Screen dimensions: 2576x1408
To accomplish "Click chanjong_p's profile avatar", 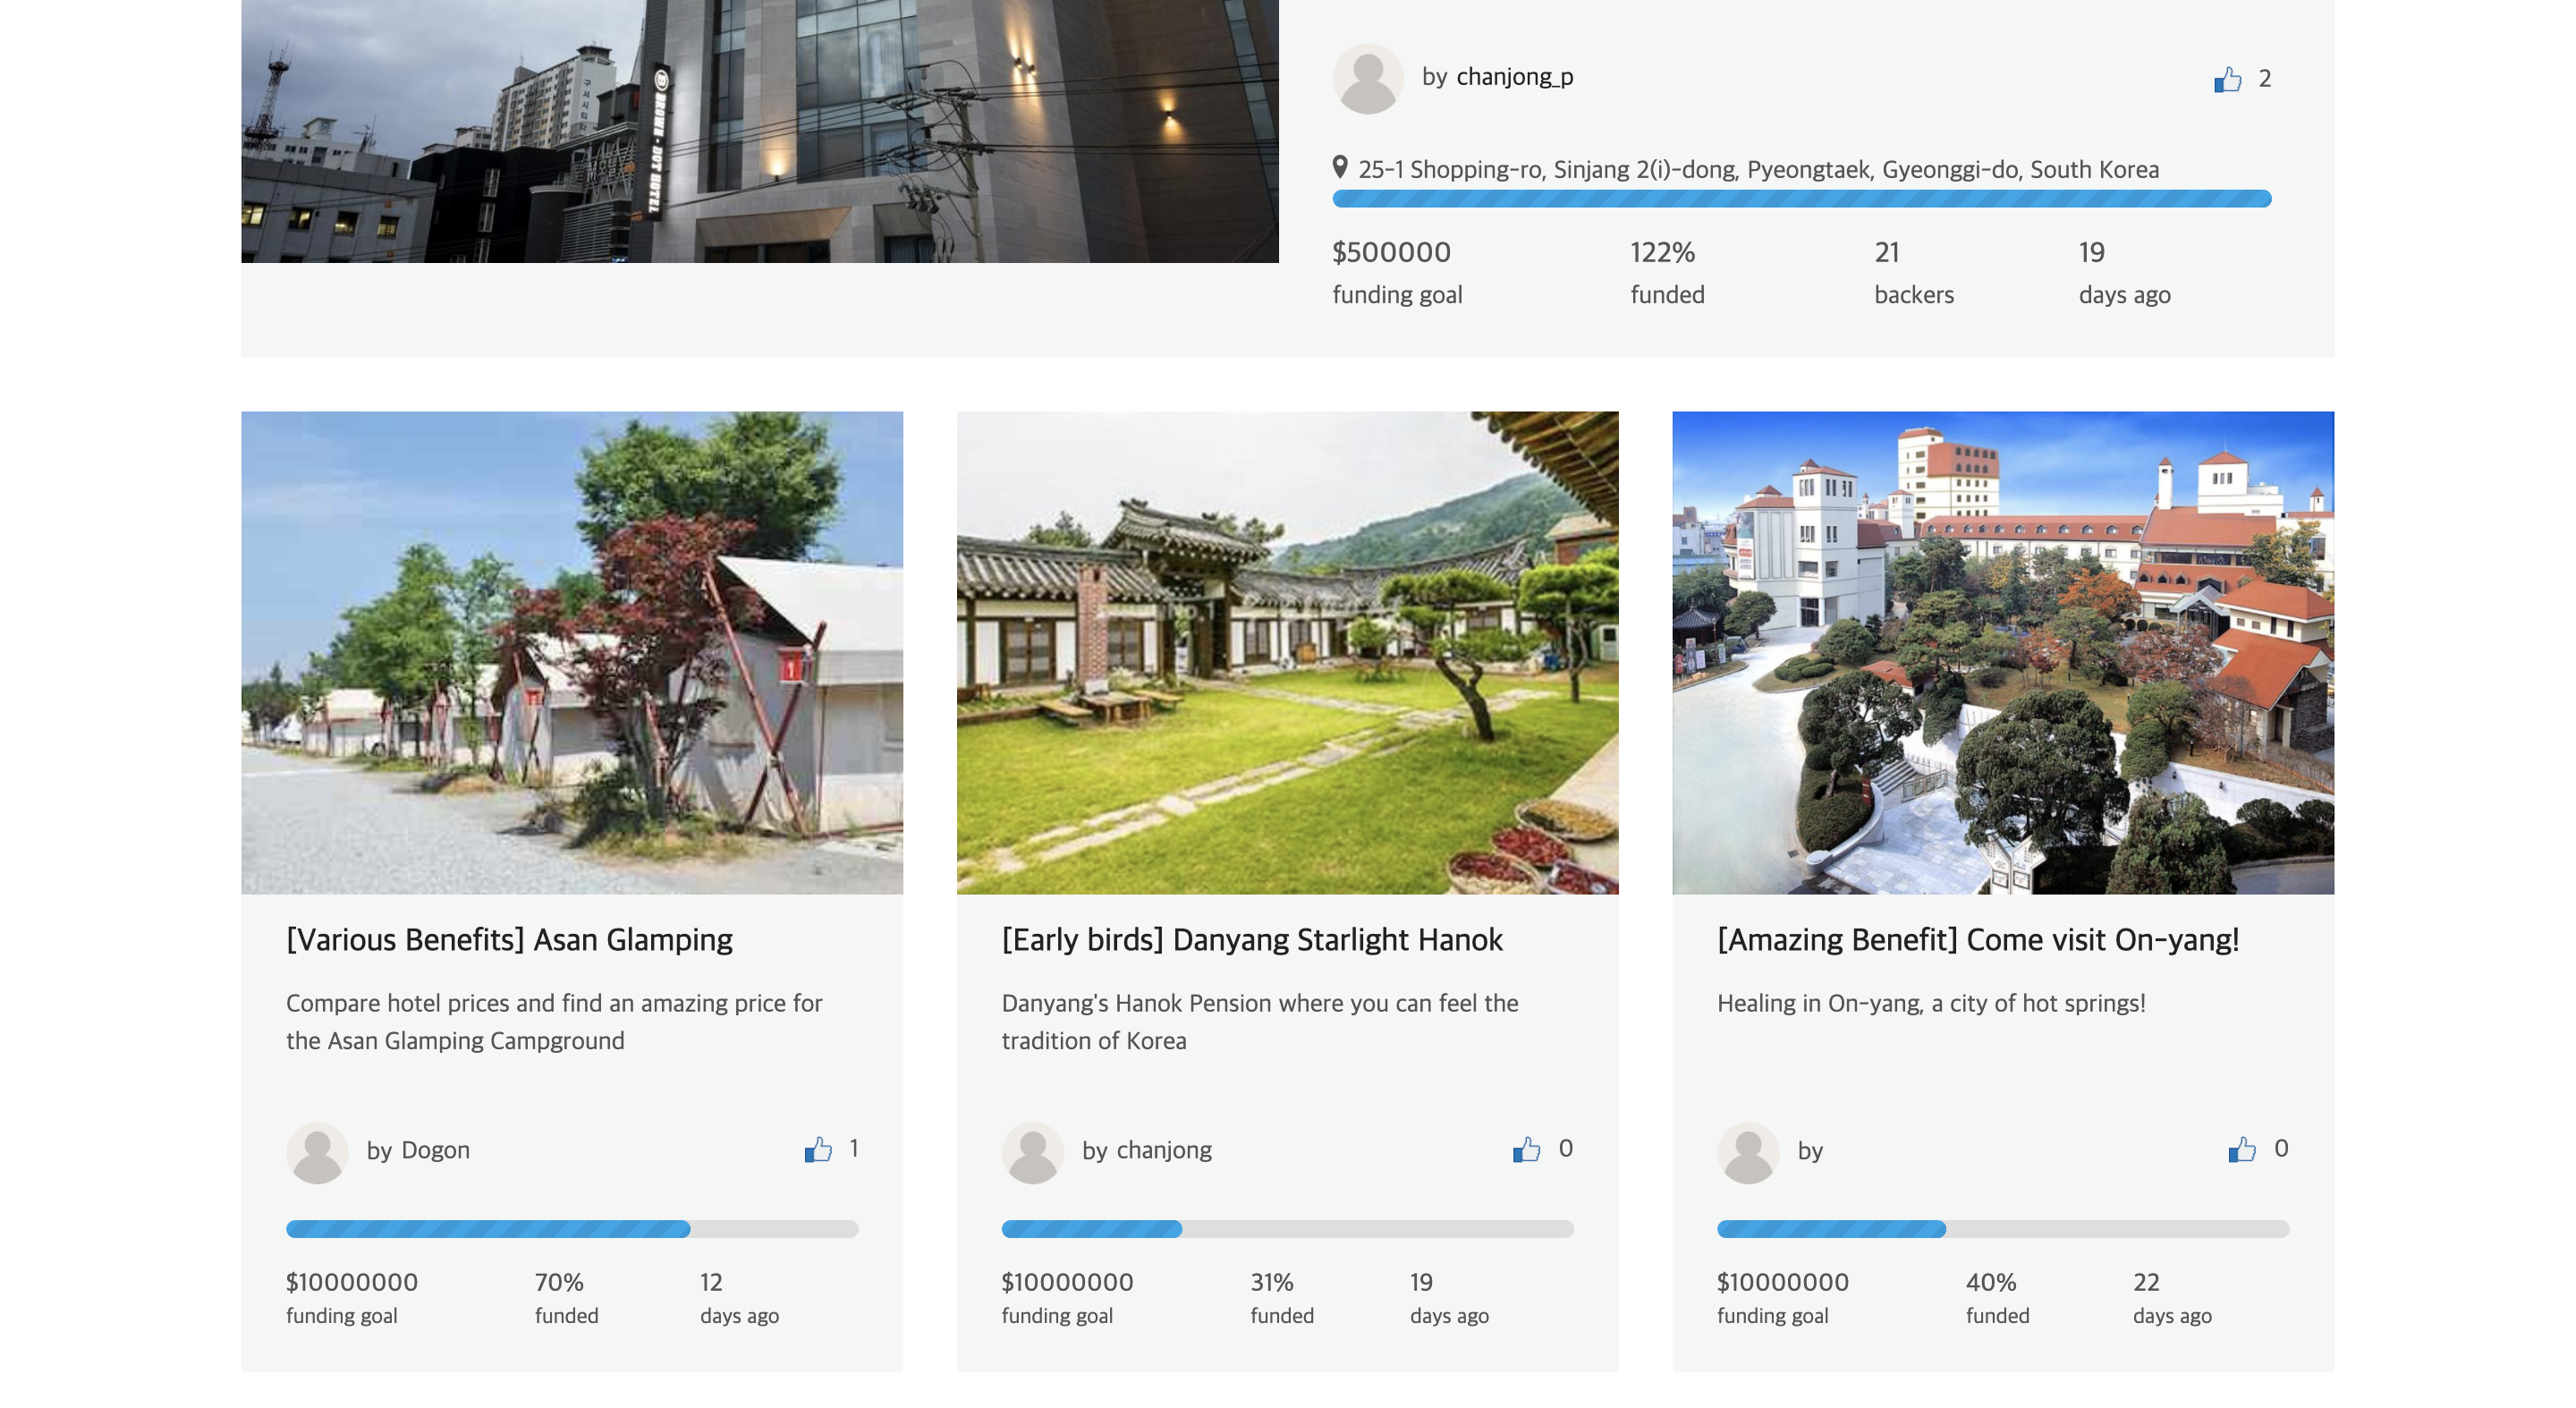I will 1368,78.
